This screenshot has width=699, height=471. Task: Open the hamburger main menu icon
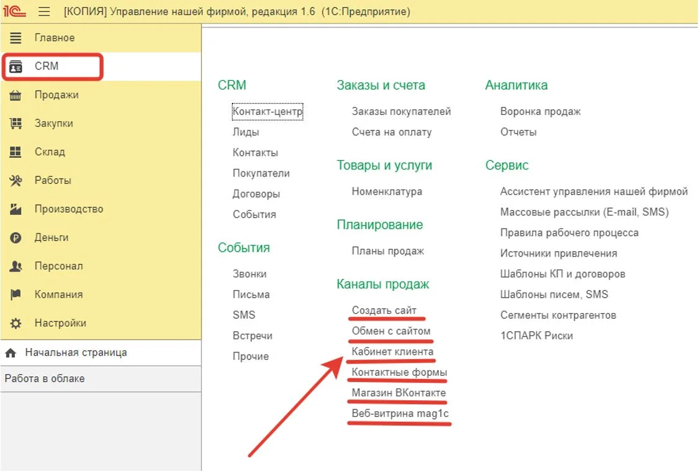tap(44, 11)
